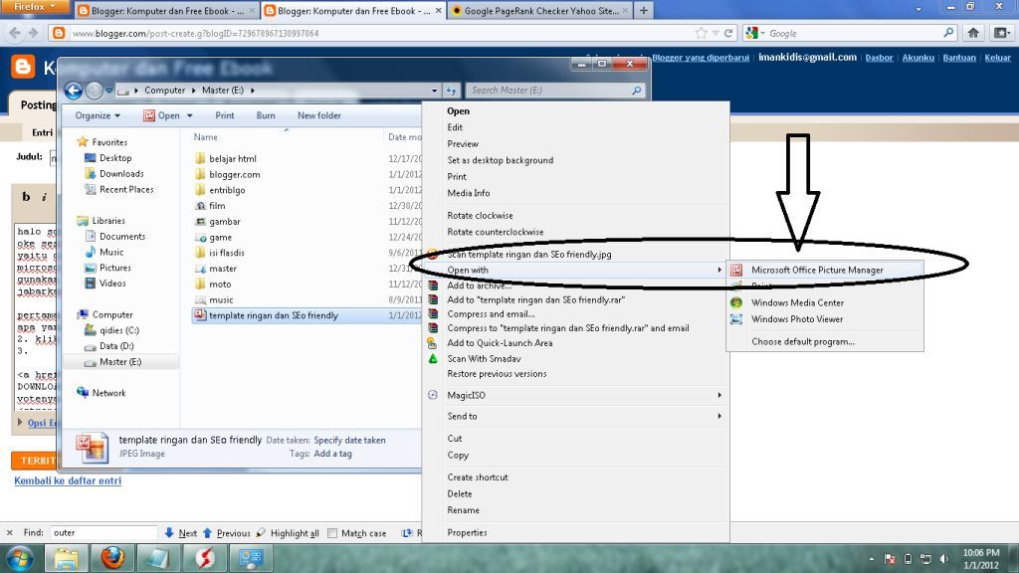The width and height of the screenshot is (1019, 573).
Task: Bookmark page using star in address bar
Action: pyautogui.click(x=701, y=33)
